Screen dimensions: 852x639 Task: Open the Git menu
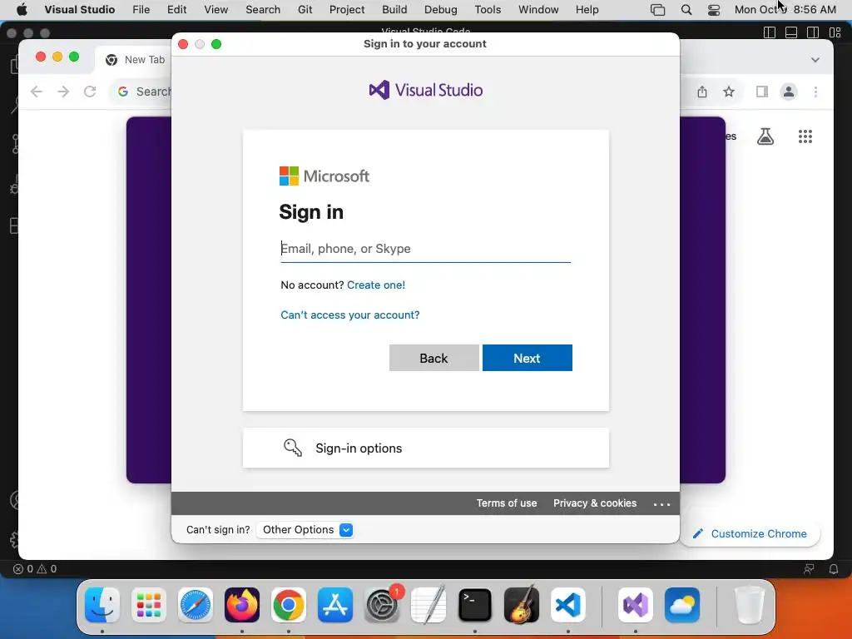coord(305,9)
